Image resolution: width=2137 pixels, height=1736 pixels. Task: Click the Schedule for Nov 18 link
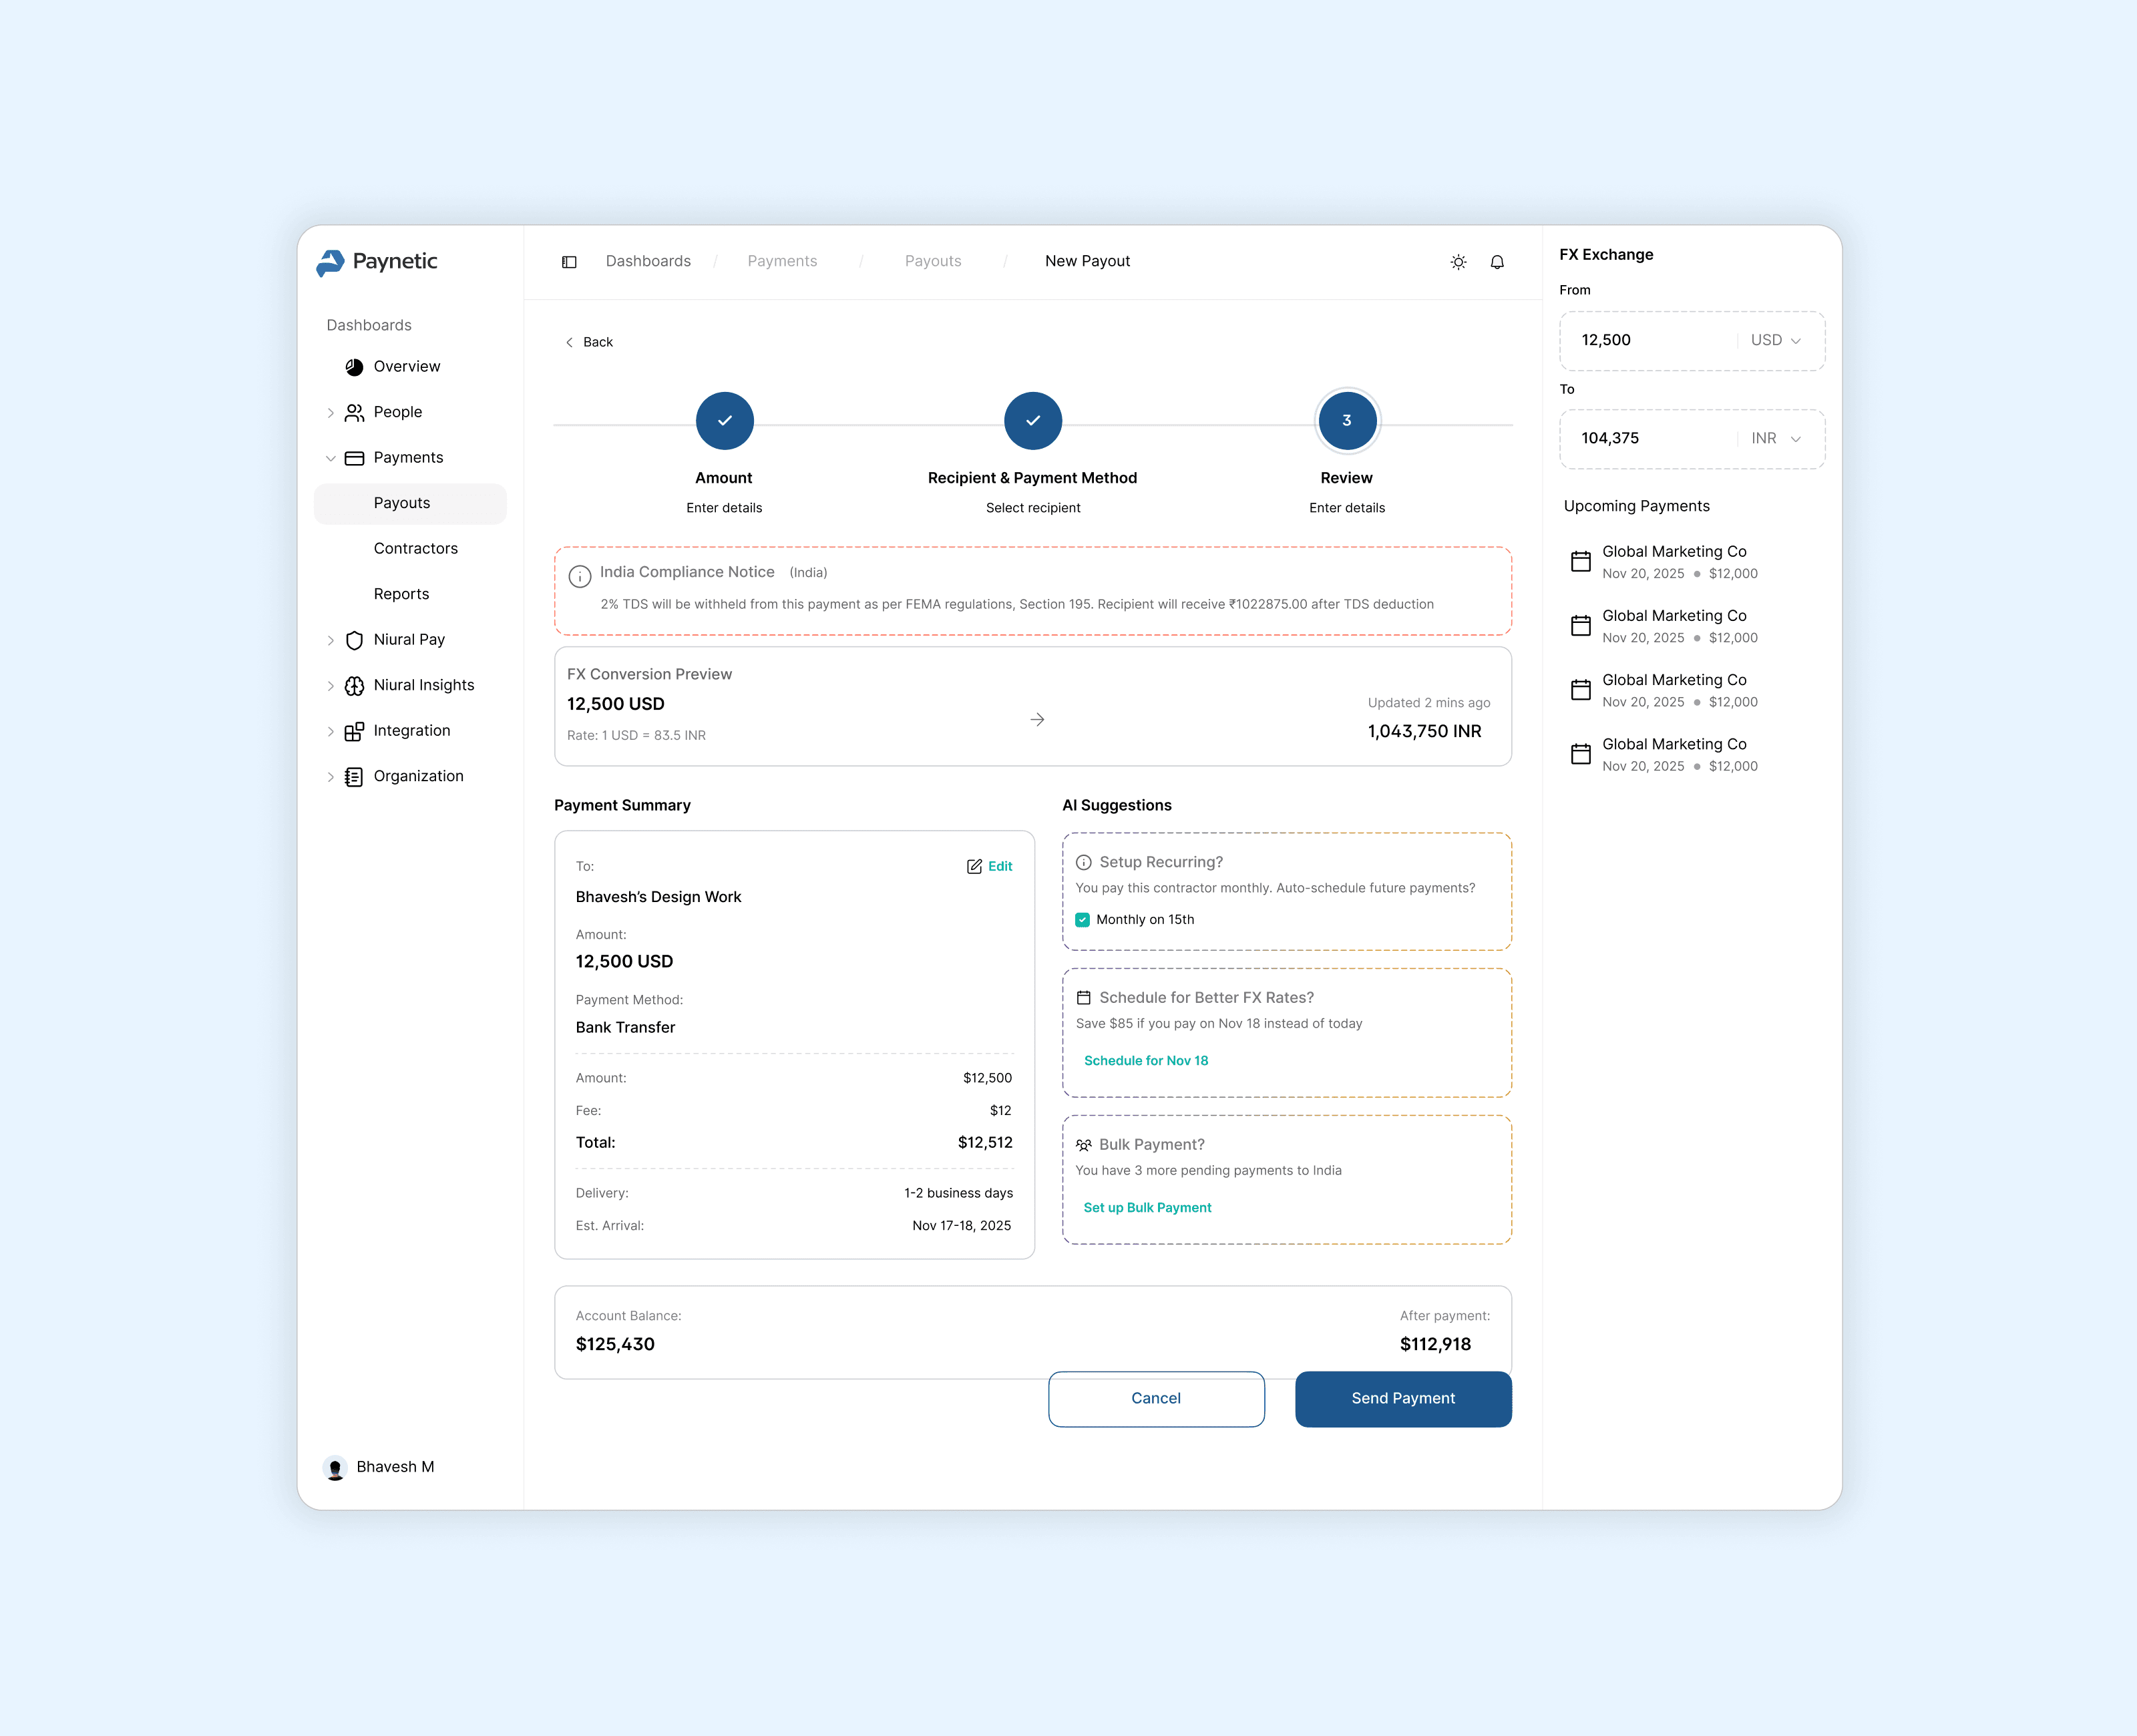[x=1145, y=1061]
